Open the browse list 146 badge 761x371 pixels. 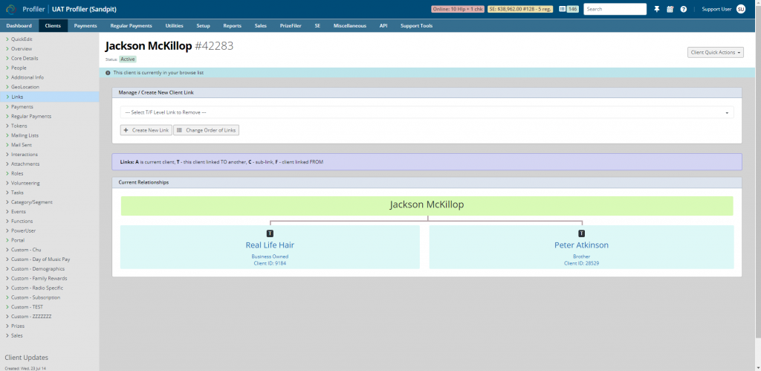[569, 9]
